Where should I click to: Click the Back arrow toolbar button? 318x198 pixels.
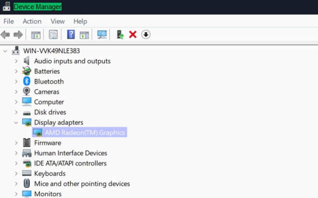(5, 35)
